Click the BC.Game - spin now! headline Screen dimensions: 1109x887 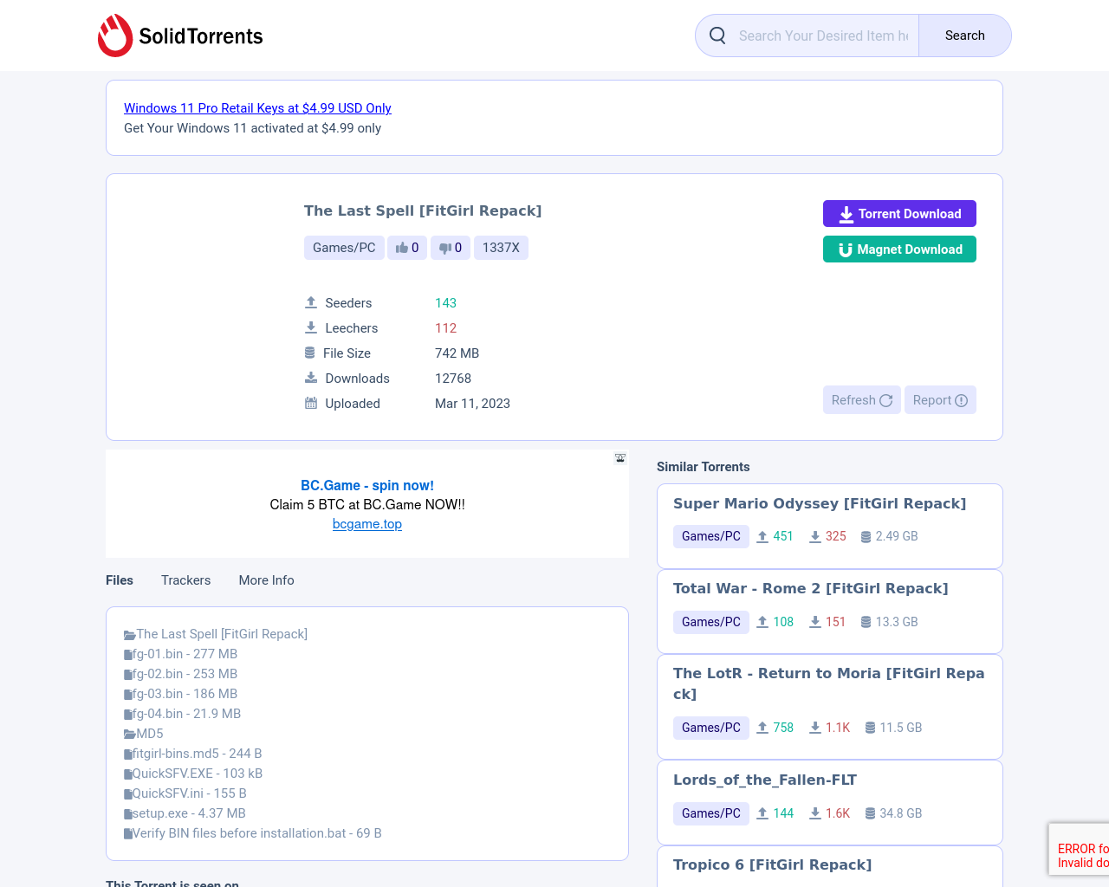[367, 486]
